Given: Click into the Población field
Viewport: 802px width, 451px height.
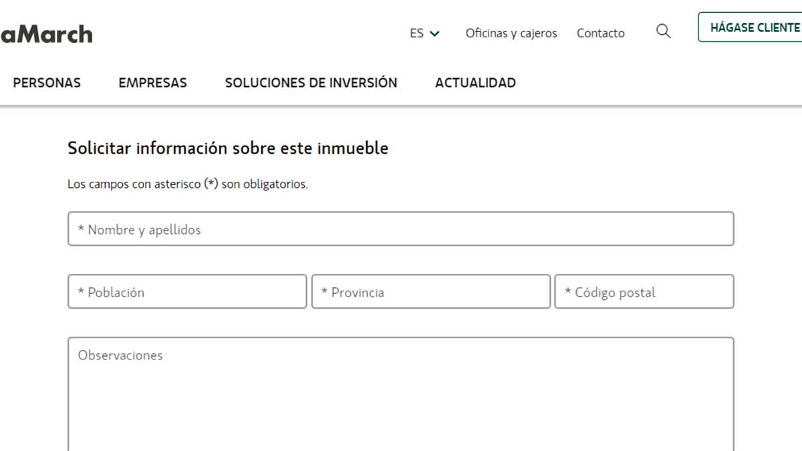Looking at the screenshot, I should 187,292.
